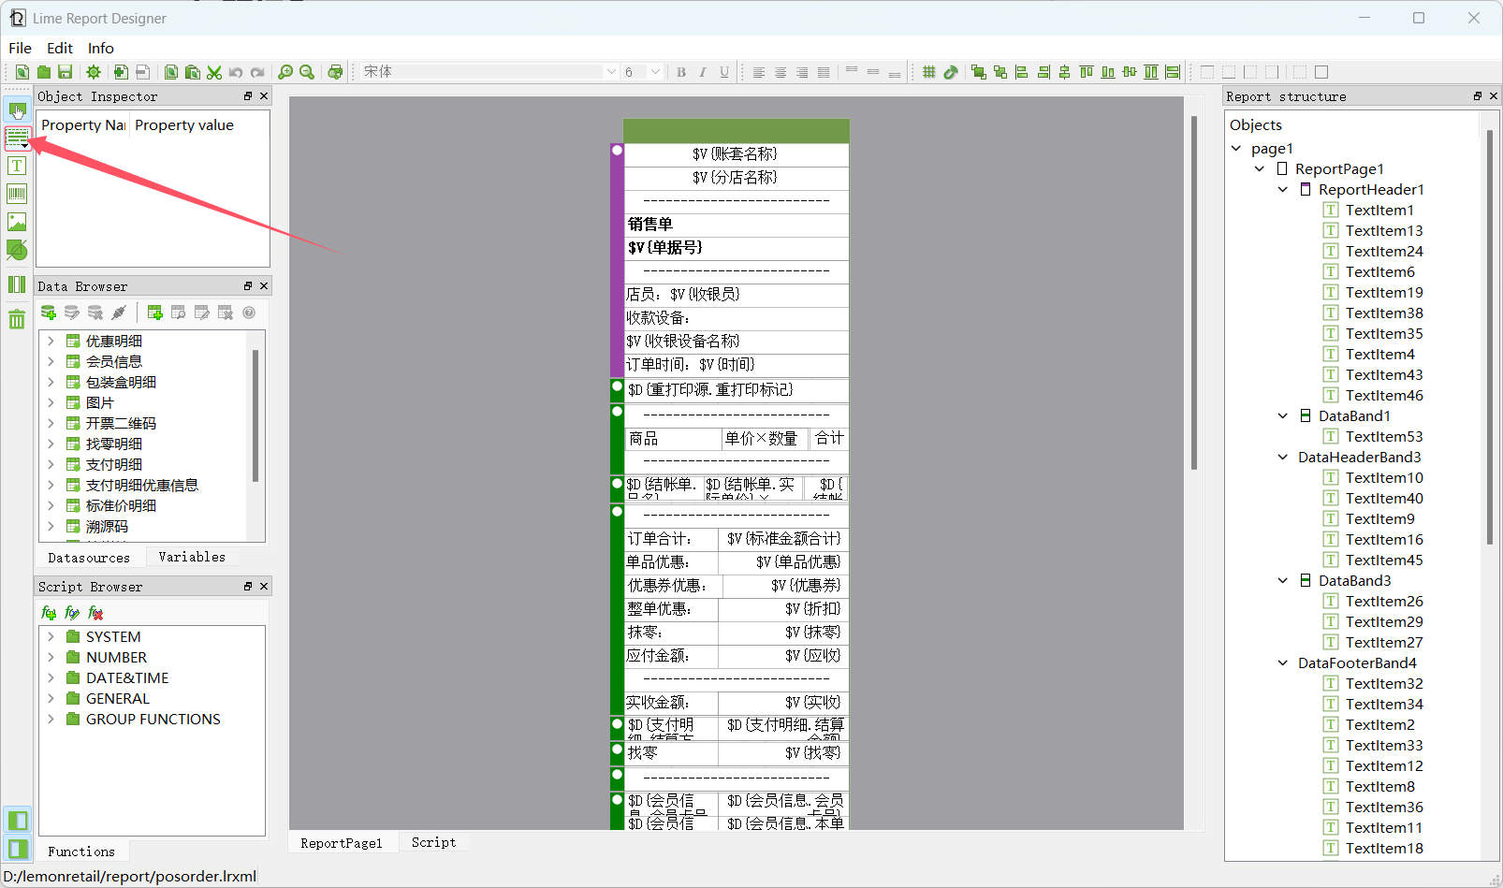The height and width of the screenshot is (888, 1503).
Task: Select the Shape item tool
Action: pyautogui.click(x=17, y=250)
